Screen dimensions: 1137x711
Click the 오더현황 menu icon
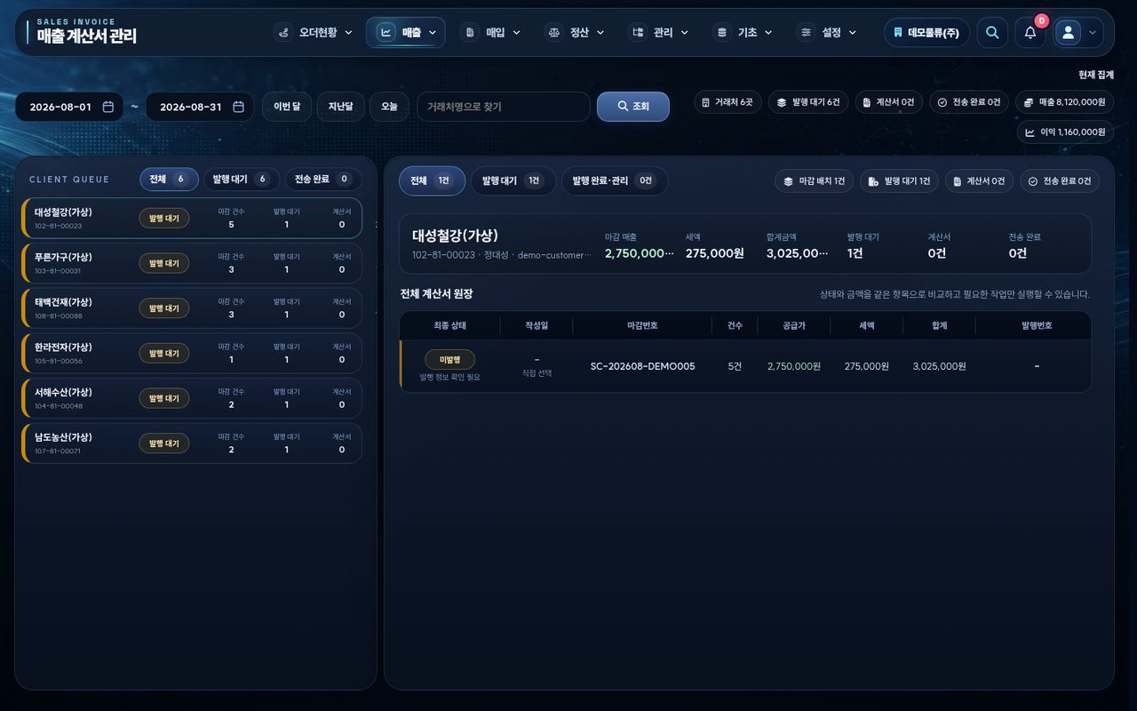pyautogui.click(x=283, y=33)
